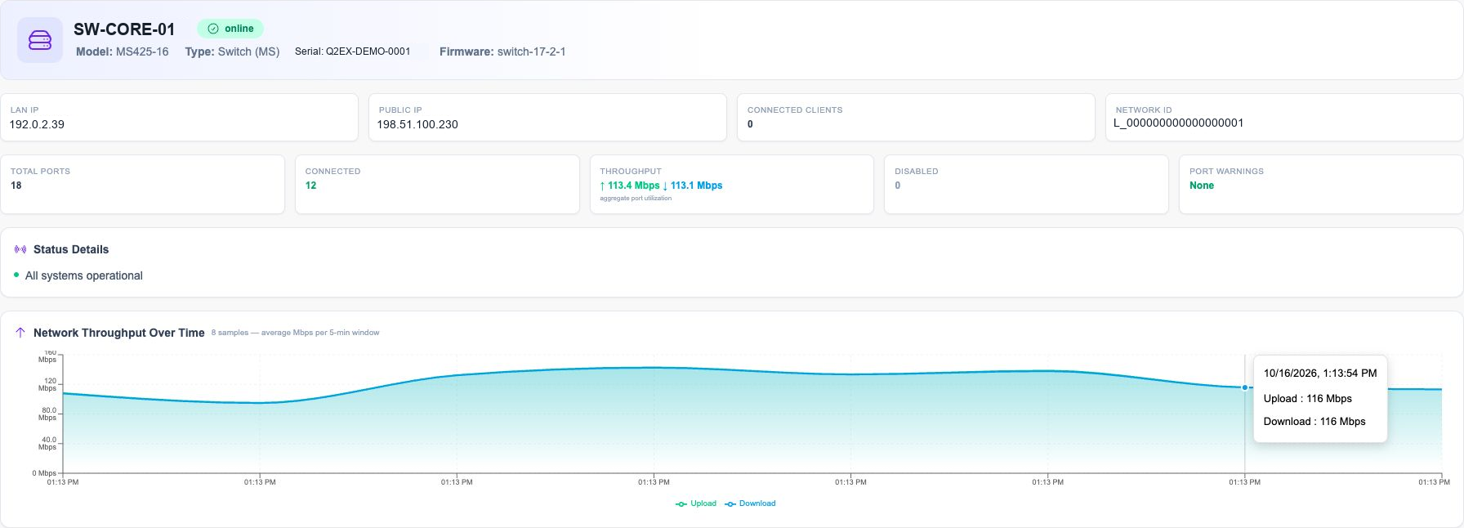Click the Network ID value L_000000000000000001
Viewport: 1464px width, 528px height.
click(x=1178, y=123)
